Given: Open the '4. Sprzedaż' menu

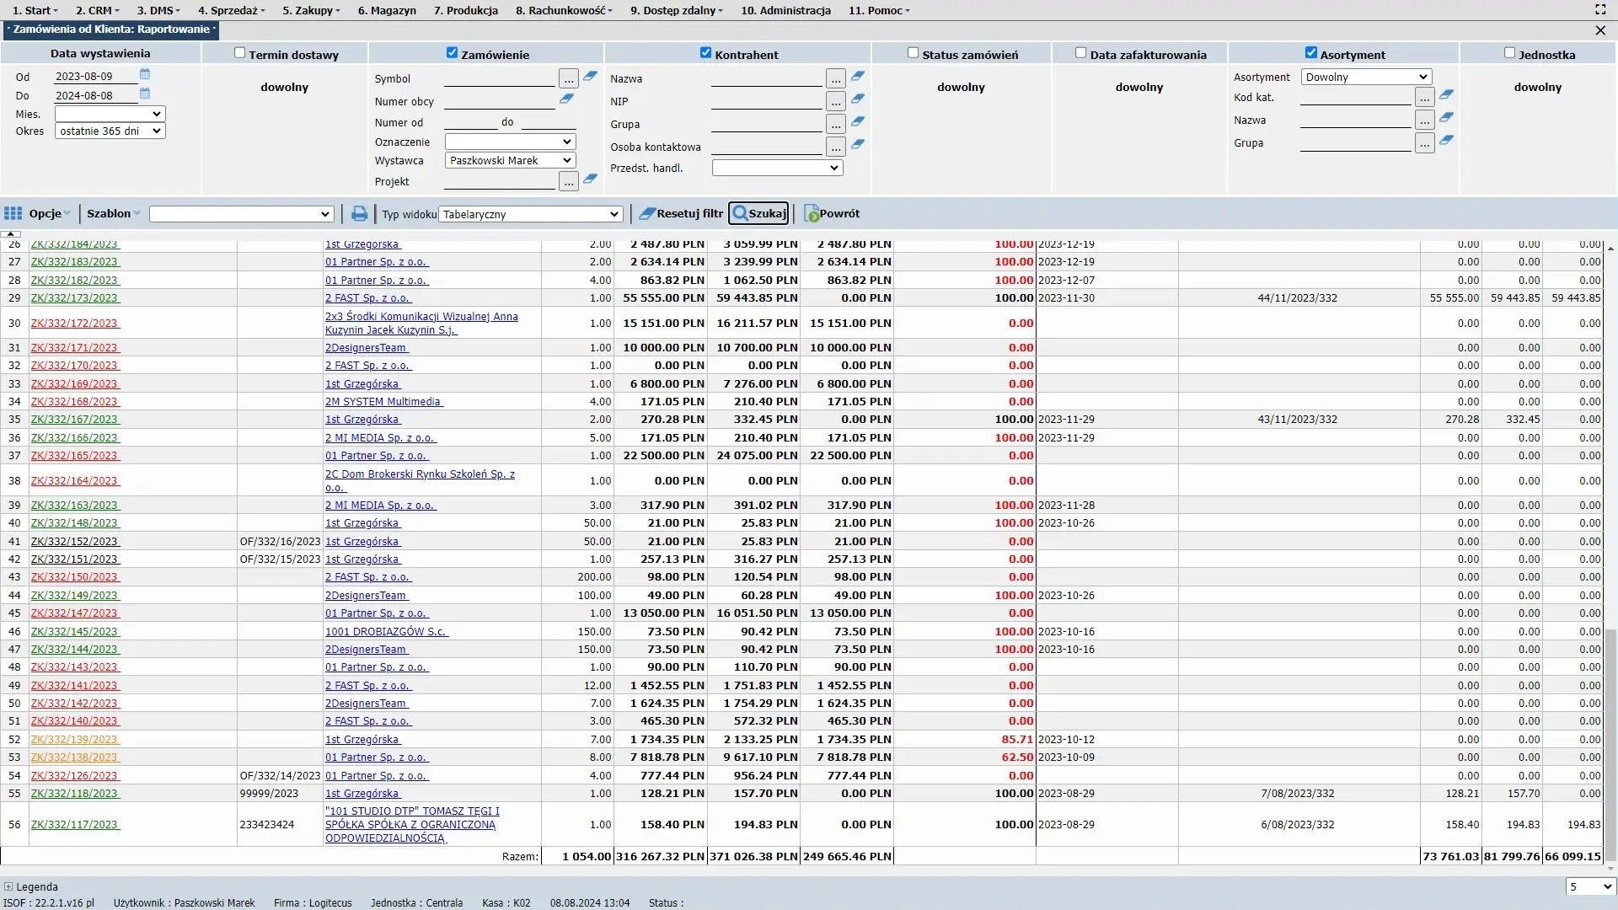Looking at the screenshot, I should (231, 11).
